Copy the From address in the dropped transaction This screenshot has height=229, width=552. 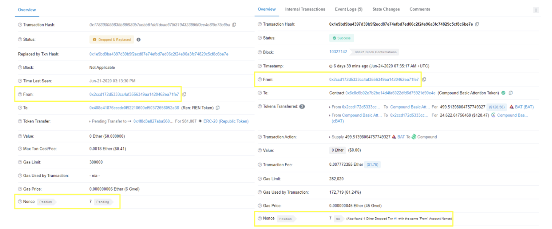tap(184, 94)
